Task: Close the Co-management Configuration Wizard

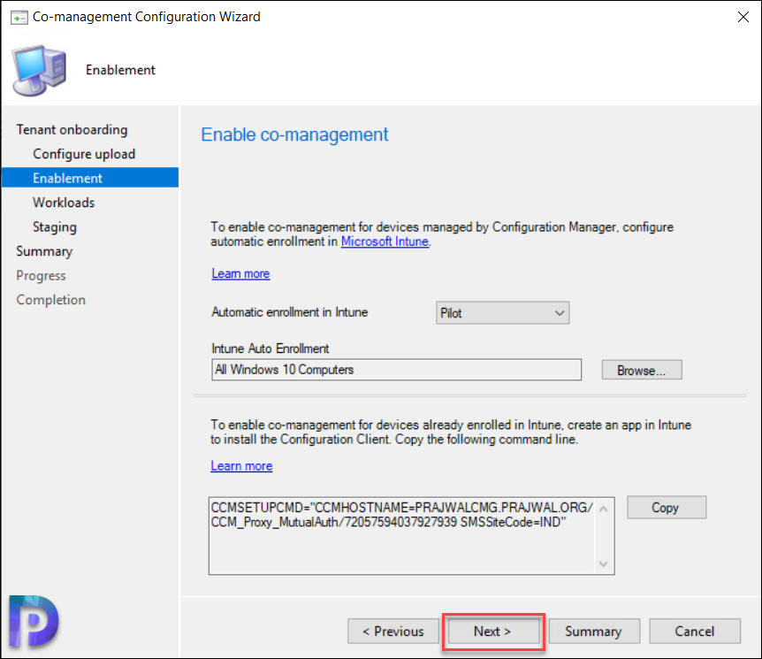Action: tap(743, 17)
